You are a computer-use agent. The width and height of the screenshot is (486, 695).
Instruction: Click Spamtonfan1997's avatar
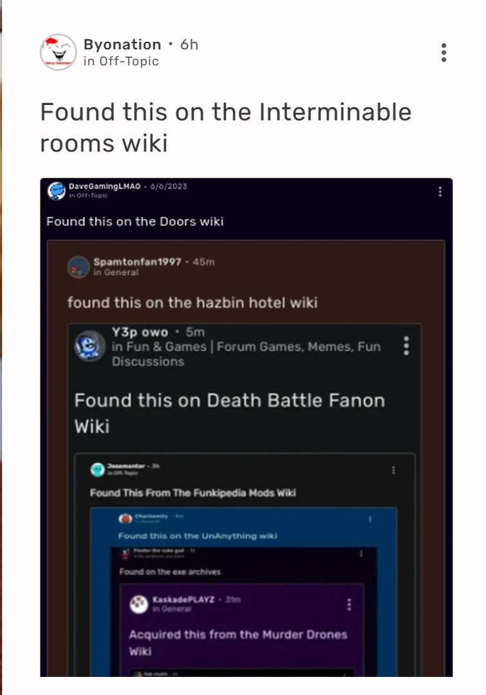[x=78, y=268]
